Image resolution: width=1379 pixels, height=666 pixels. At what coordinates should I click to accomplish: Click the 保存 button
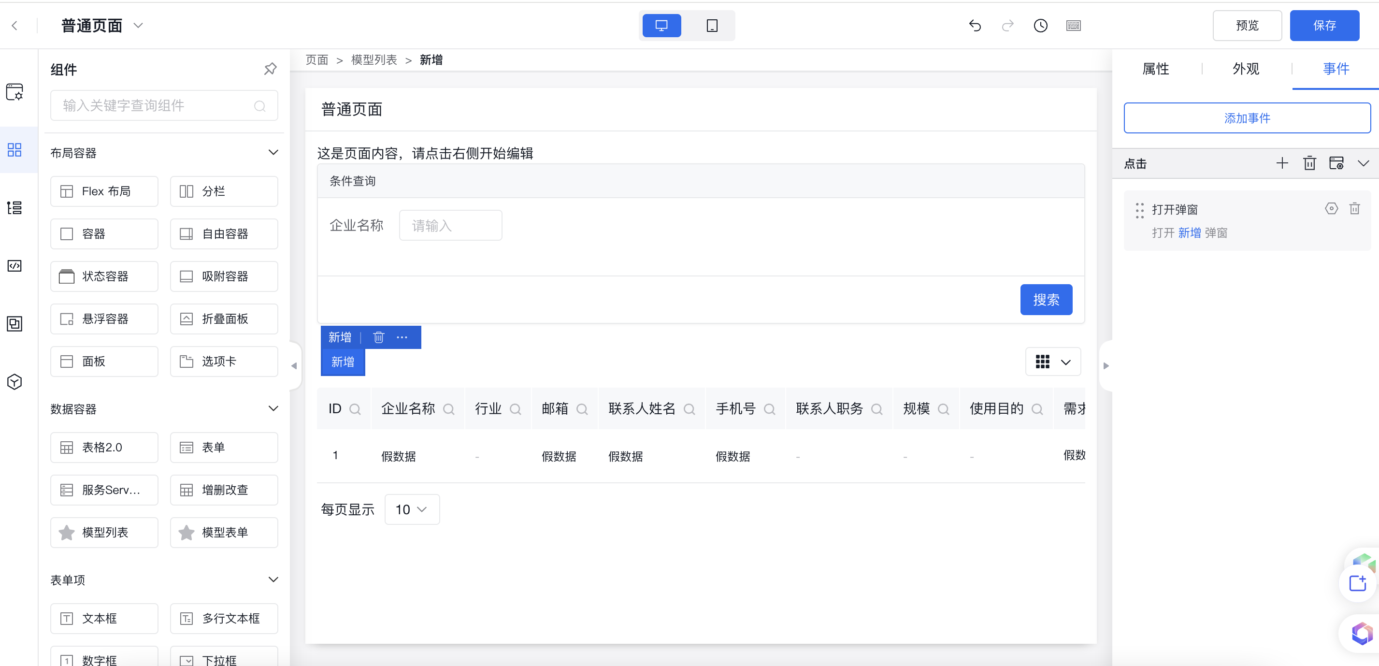[1324, 25]
